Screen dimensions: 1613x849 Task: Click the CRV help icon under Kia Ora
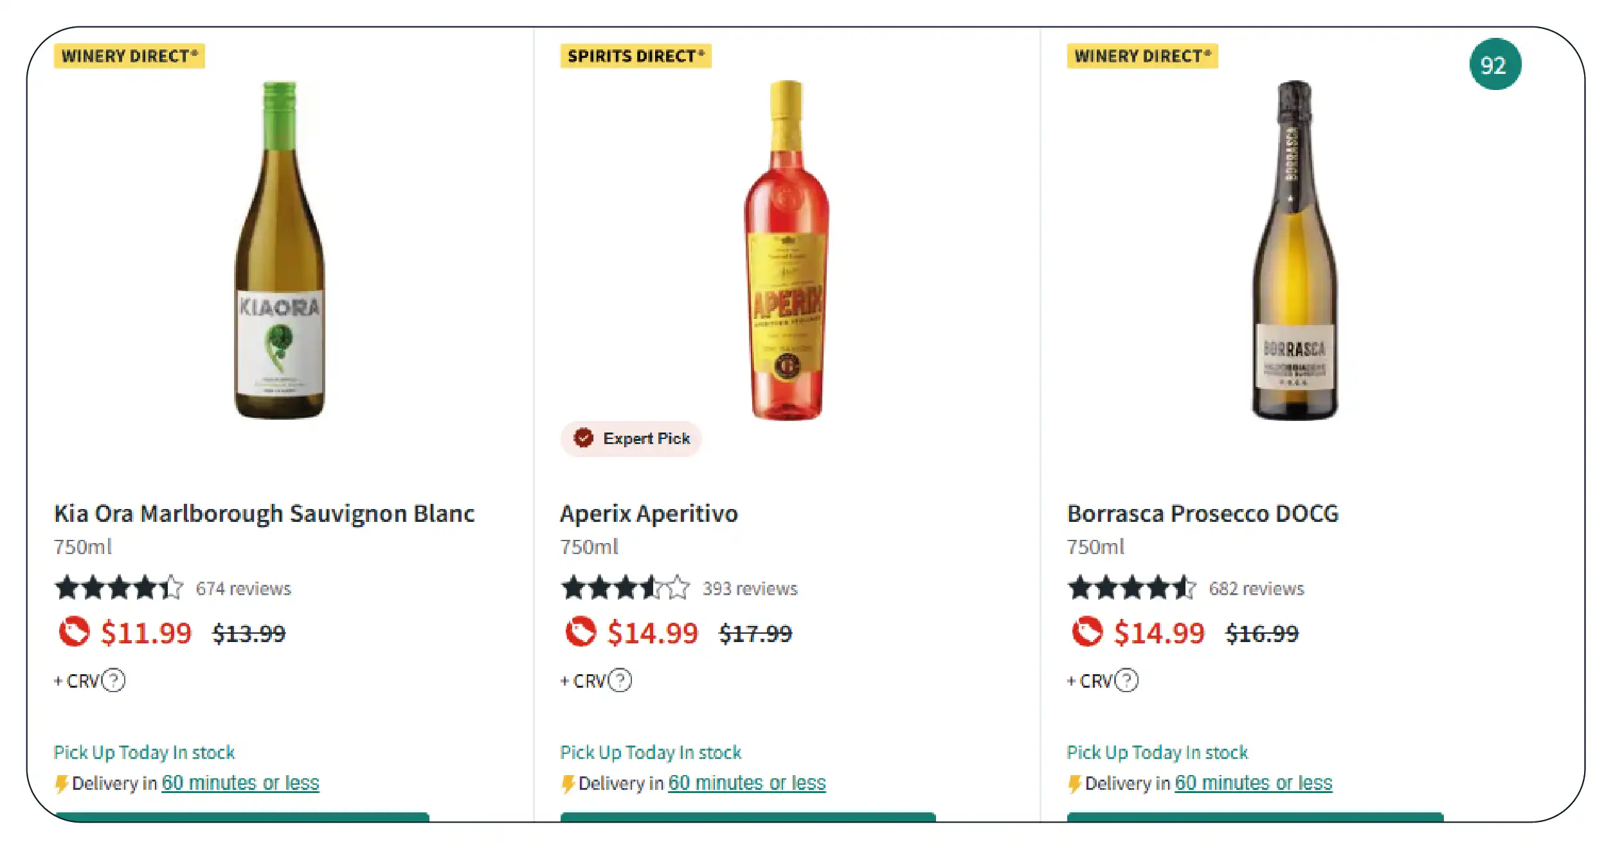(114, 680)
